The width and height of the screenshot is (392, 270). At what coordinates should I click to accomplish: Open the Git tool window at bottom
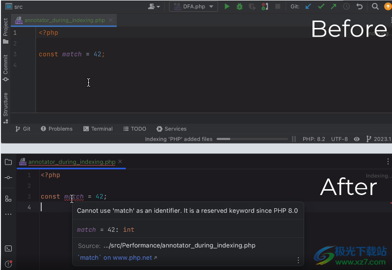click(x=23, y=129)
